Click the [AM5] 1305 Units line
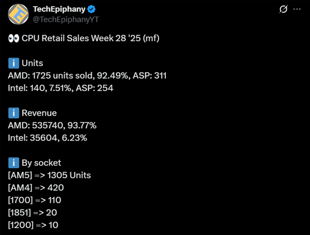 click(x=50, y=175)
